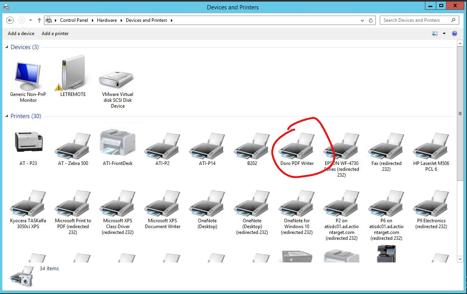Collapse the Devices (3) group
The width and height of the screenshot is (467, 294).
coord(7,48)
